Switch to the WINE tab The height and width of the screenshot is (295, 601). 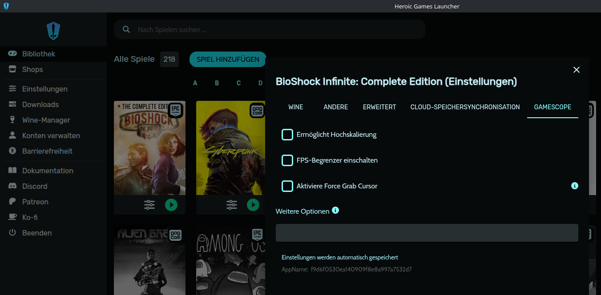pos(296,107)
